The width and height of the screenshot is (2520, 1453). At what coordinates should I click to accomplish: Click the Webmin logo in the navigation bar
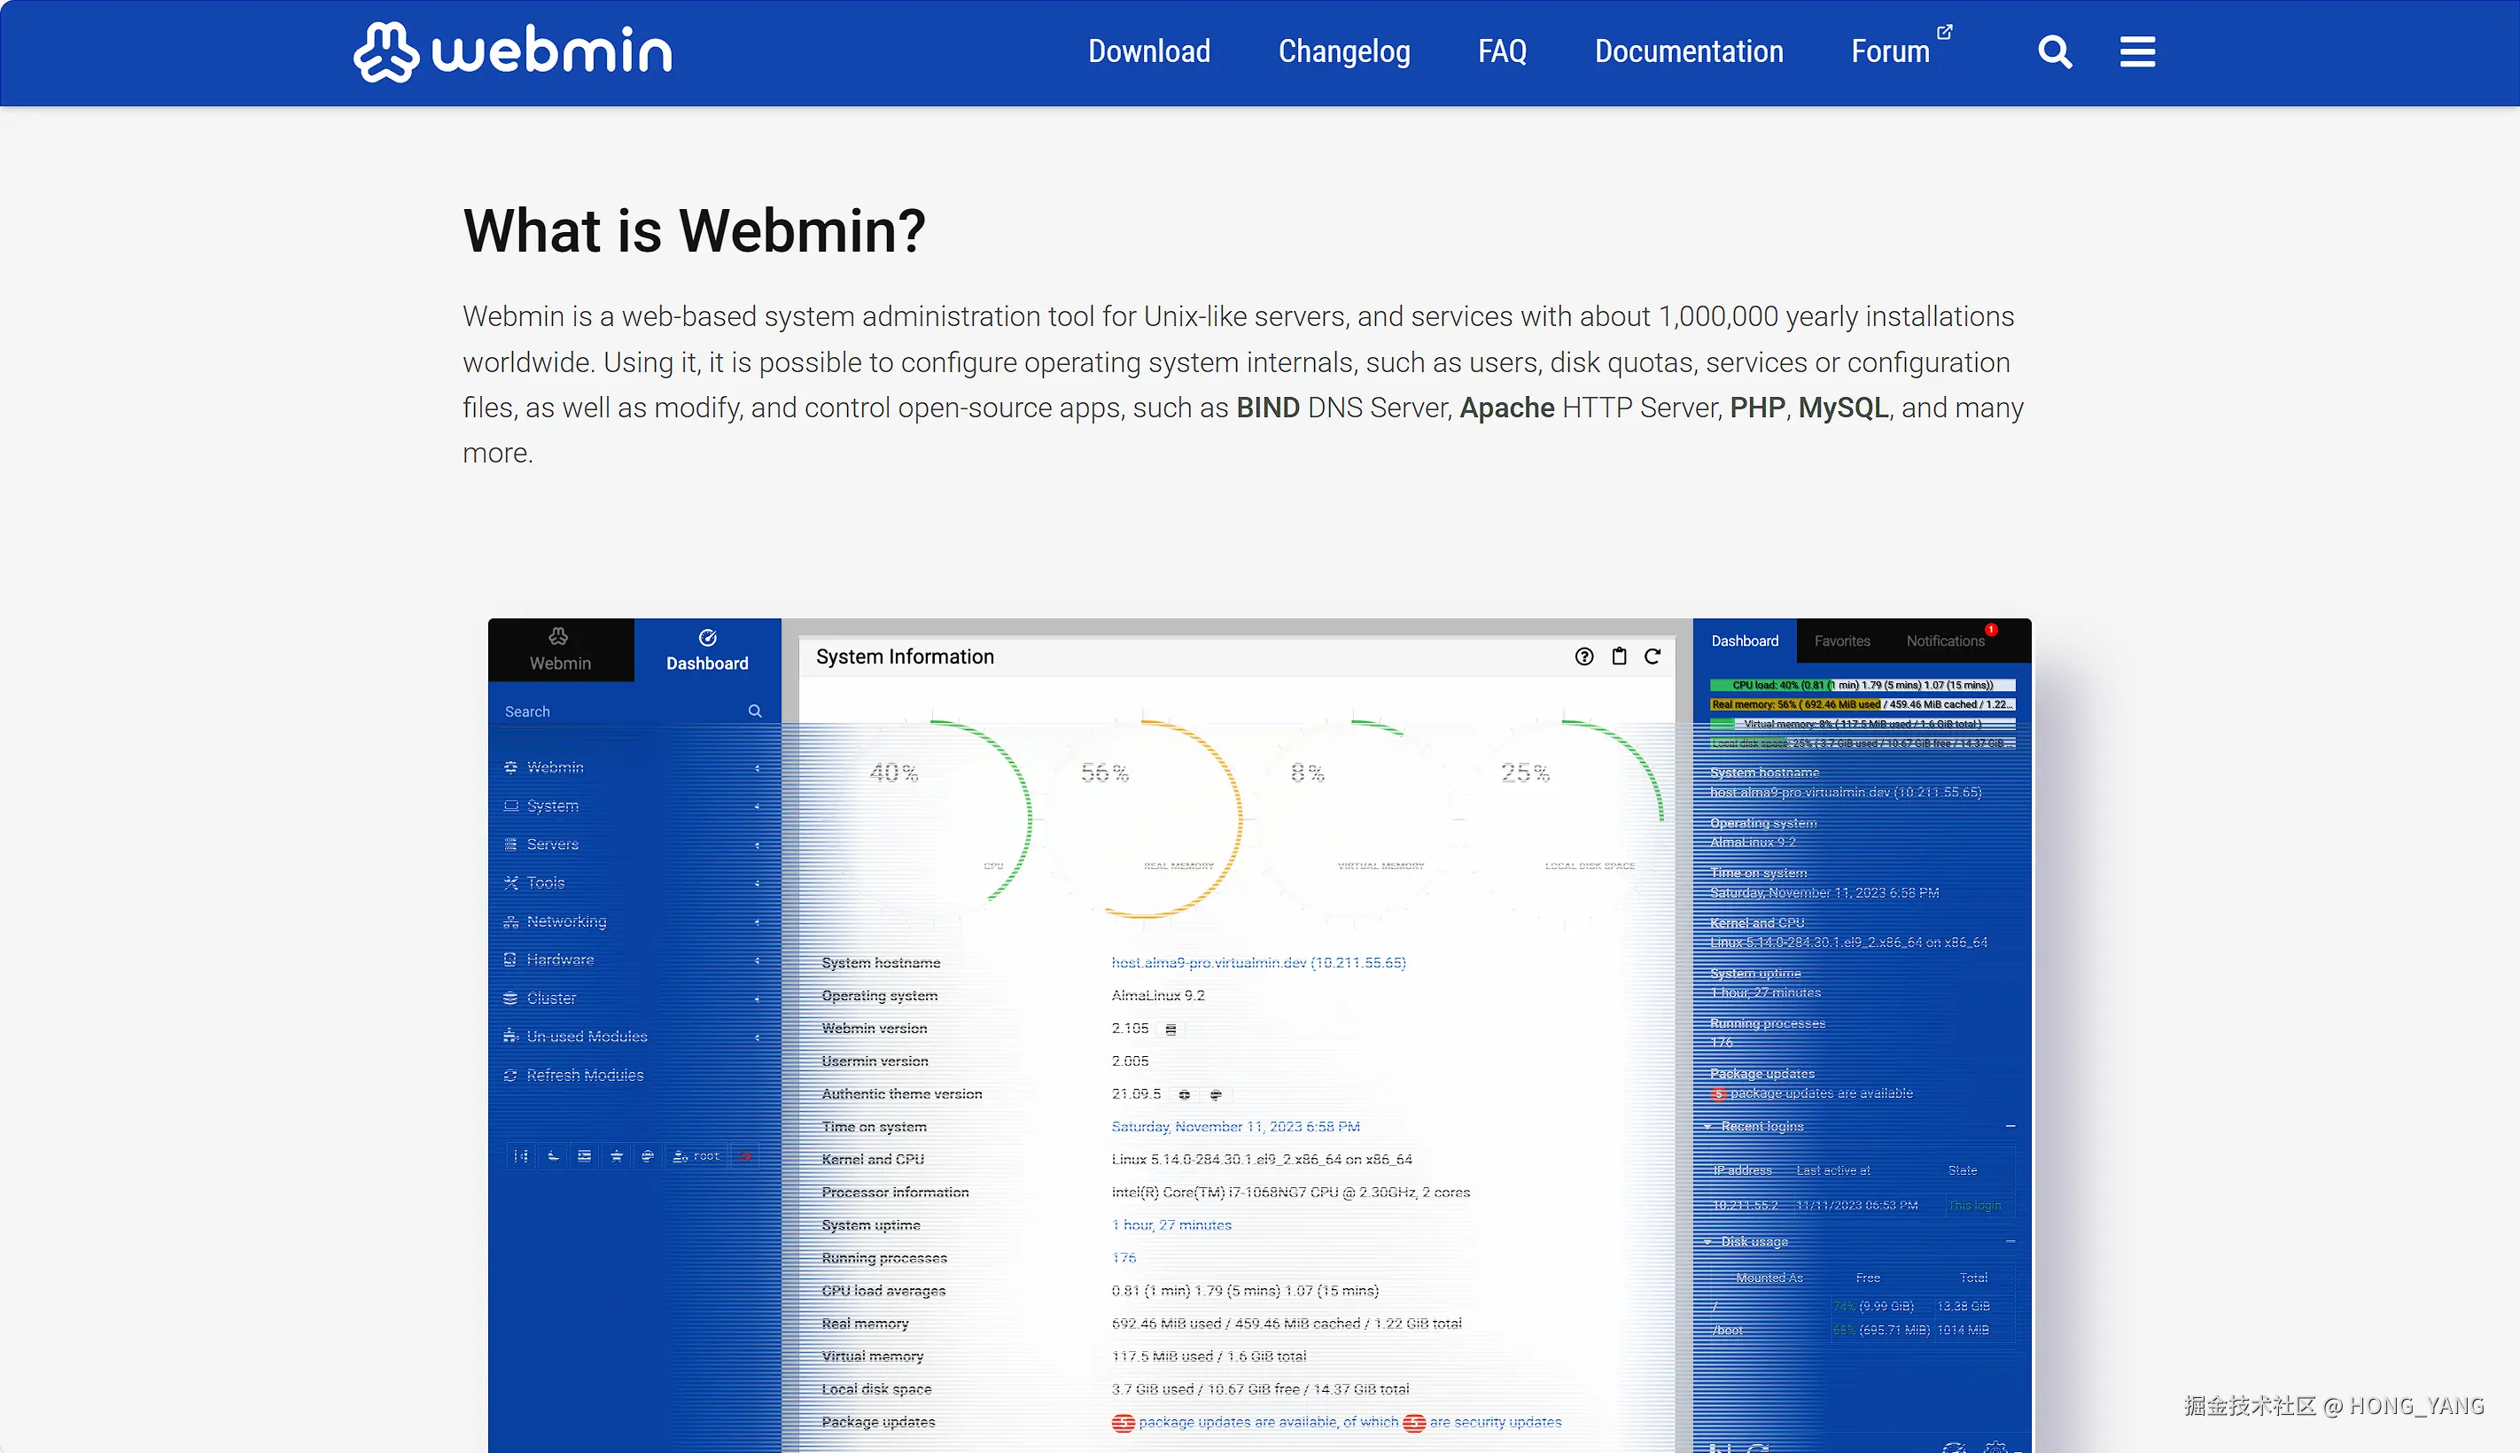click(512, 51)
